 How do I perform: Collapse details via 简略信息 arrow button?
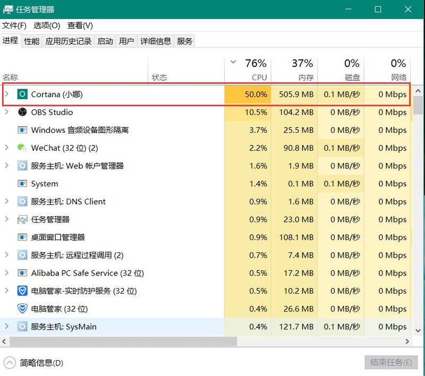coord(10,363)
